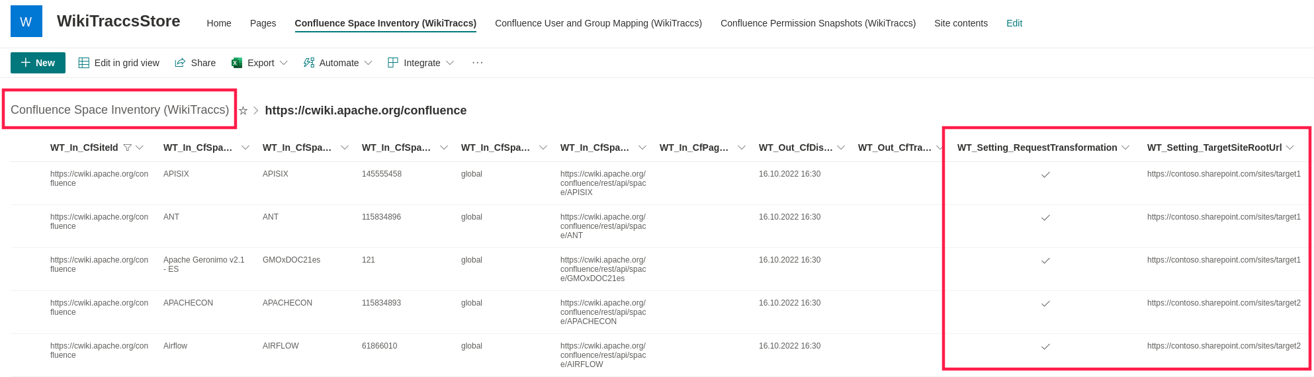
Task: Click RequestTransformation checkmark in GMOxDOC21es row
Action: 1045,261
